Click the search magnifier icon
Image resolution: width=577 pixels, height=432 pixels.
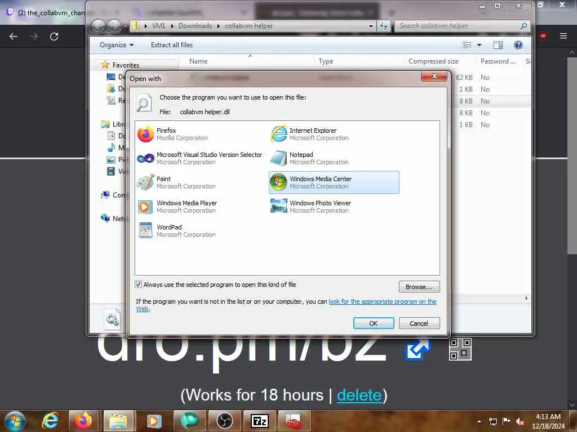pyautogui.click(x=523, y=26)
